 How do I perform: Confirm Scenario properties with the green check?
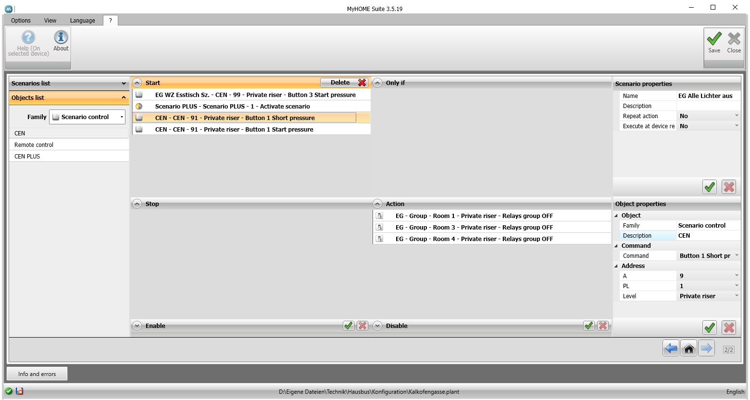click(710, 187)
